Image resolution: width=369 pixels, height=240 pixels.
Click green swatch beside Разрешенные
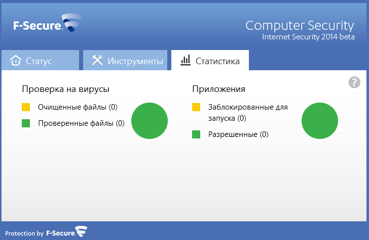pos(197,134)
